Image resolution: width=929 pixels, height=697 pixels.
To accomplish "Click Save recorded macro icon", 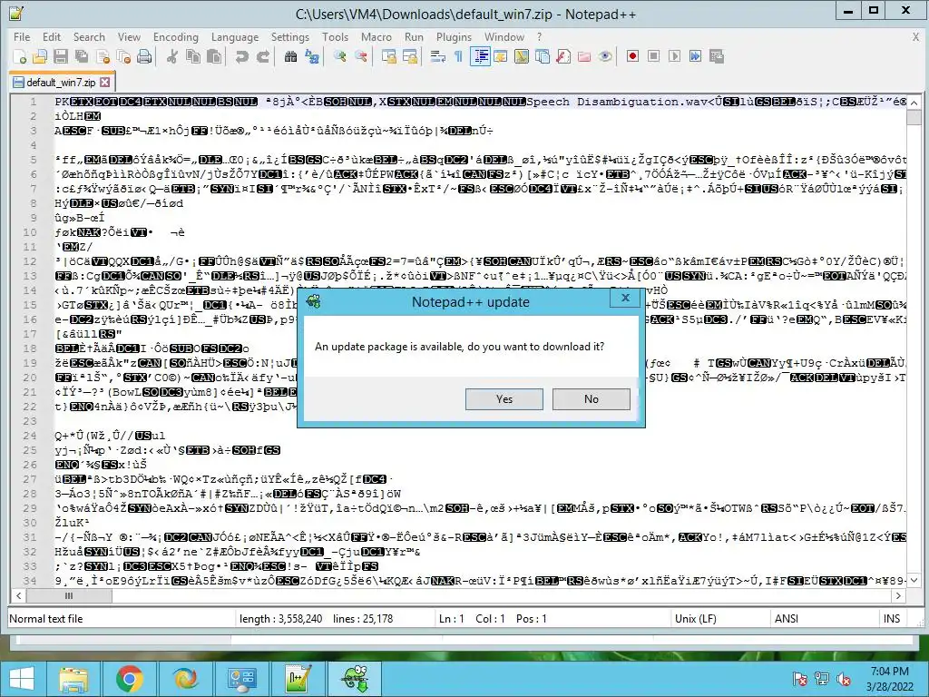I will (717, 56).
